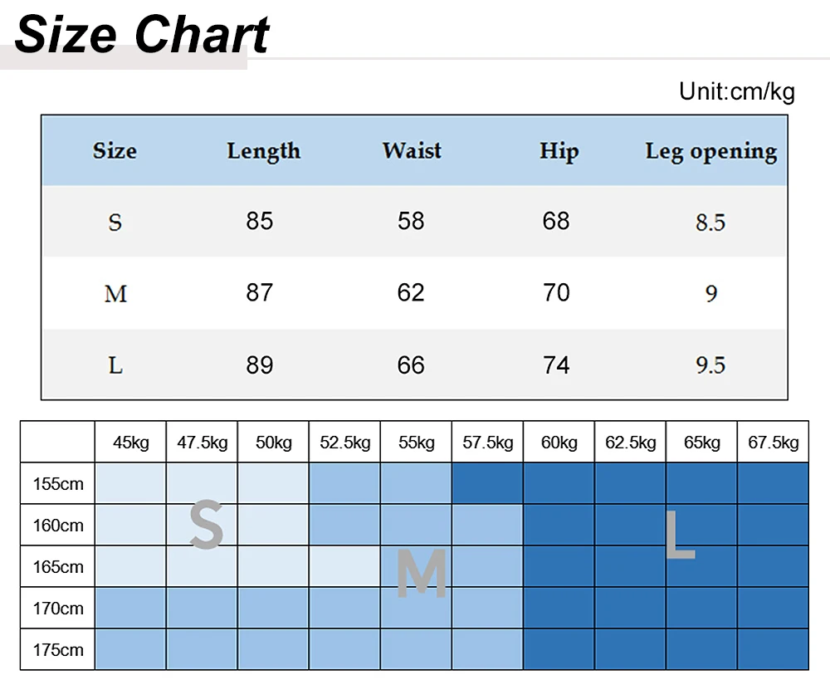Screen dimensions: 830x680
Task: Click the 60kg weight column header
Action: (x=559, y=443)
